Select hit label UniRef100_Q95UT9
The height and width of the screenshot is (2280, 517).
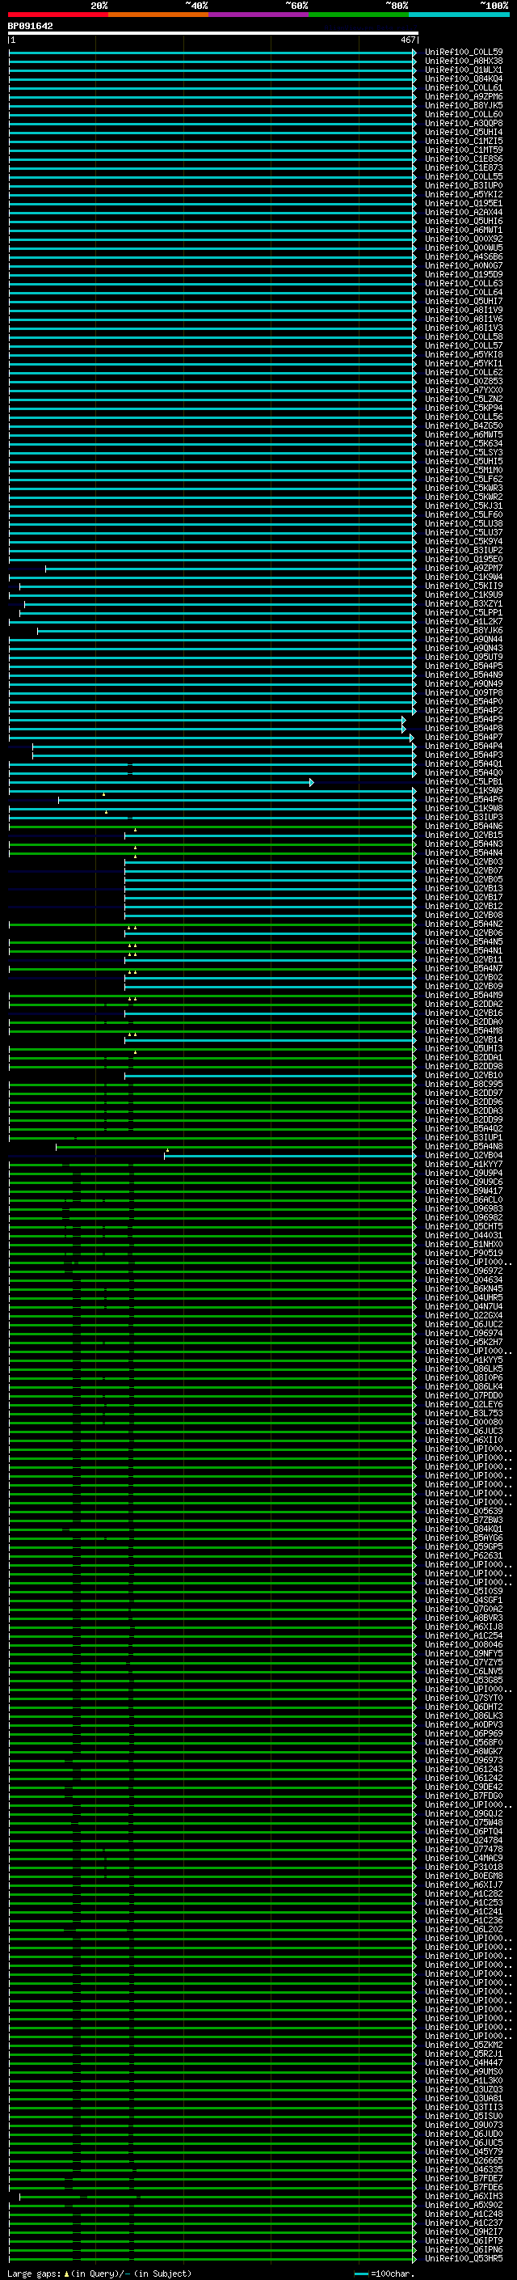(x=464, y=658)
